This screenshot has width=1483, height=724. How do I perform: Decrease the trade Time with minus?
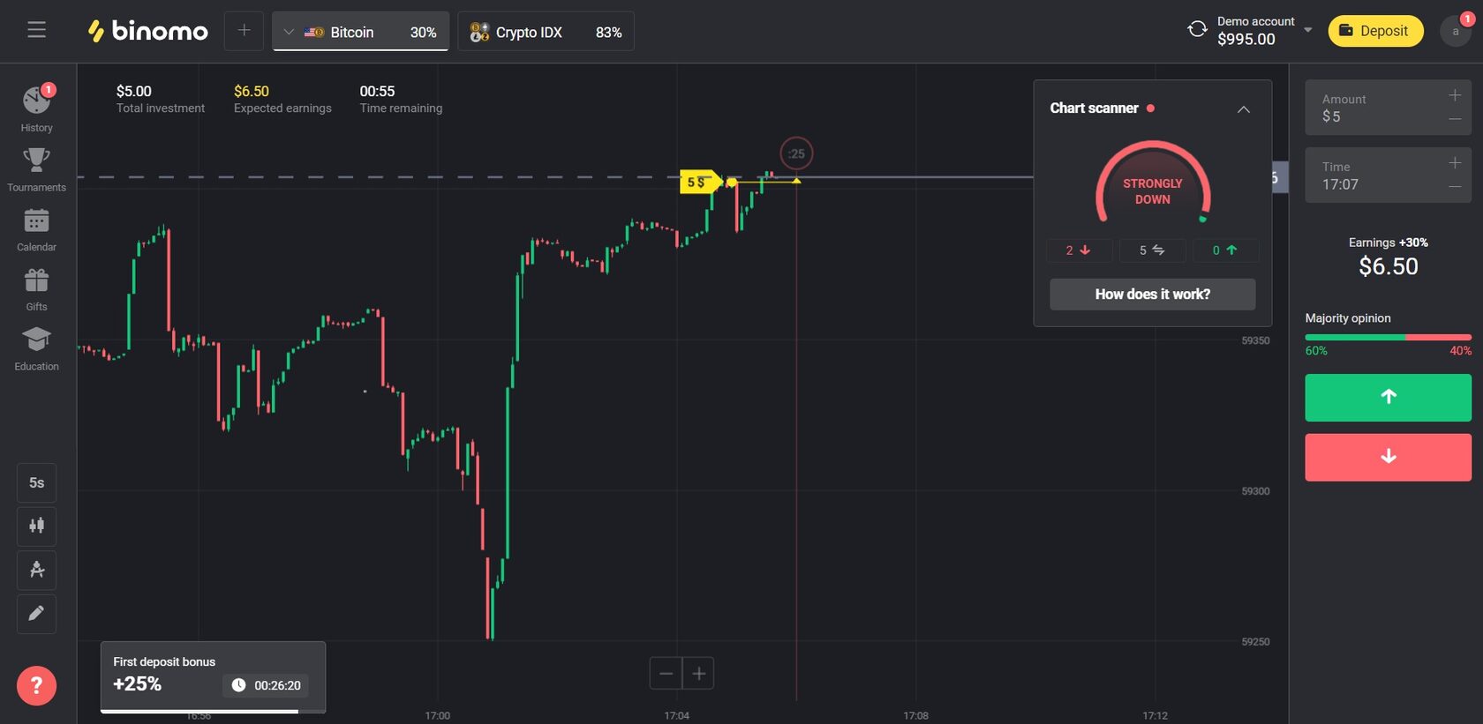pyautogui.click(x=1455, y=187)
